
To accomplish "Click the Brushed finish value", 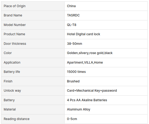I will pos(73,81).
